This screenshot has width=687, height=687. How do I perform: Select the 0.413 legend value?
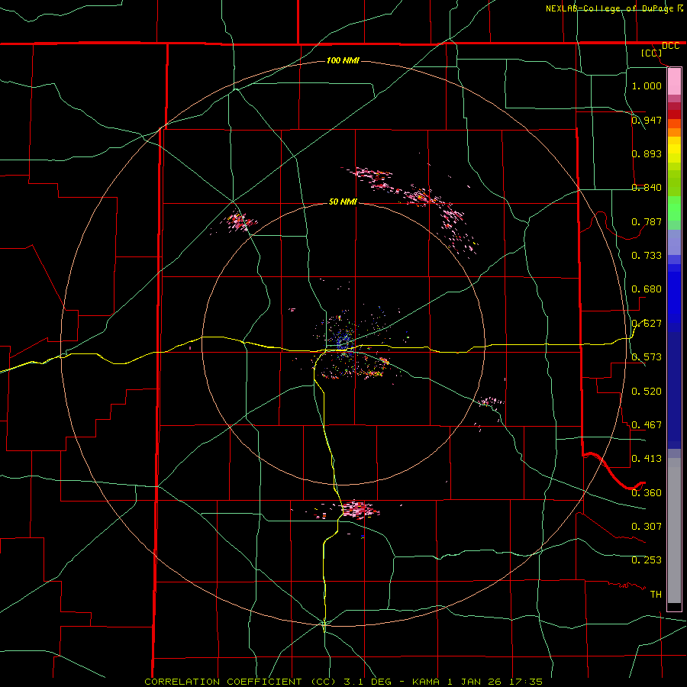point(647,458)
